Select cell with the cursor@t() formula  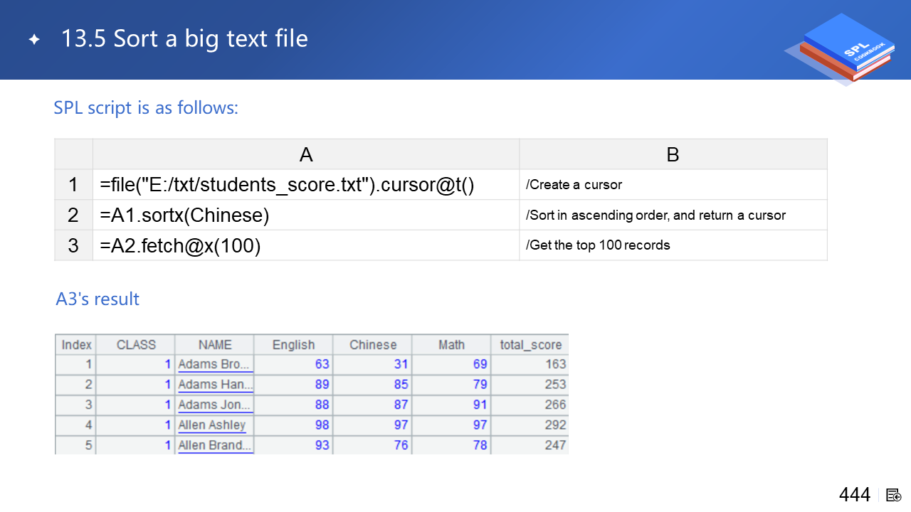306,185
